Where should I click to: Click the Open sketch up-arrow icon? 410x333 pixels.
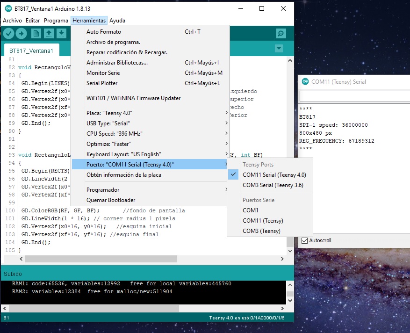click(49, 34)
